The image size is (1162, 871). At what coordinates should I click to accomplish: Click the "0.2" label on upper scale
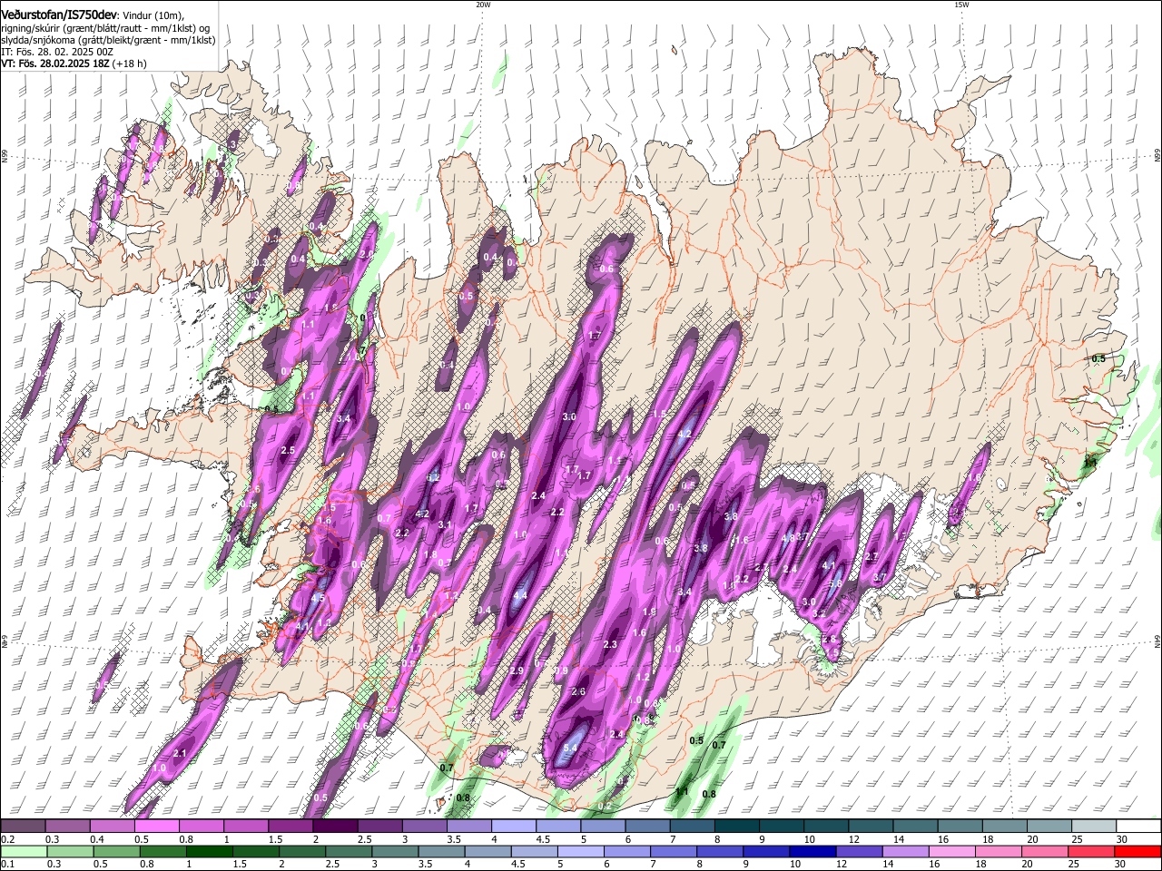(7, 839)
